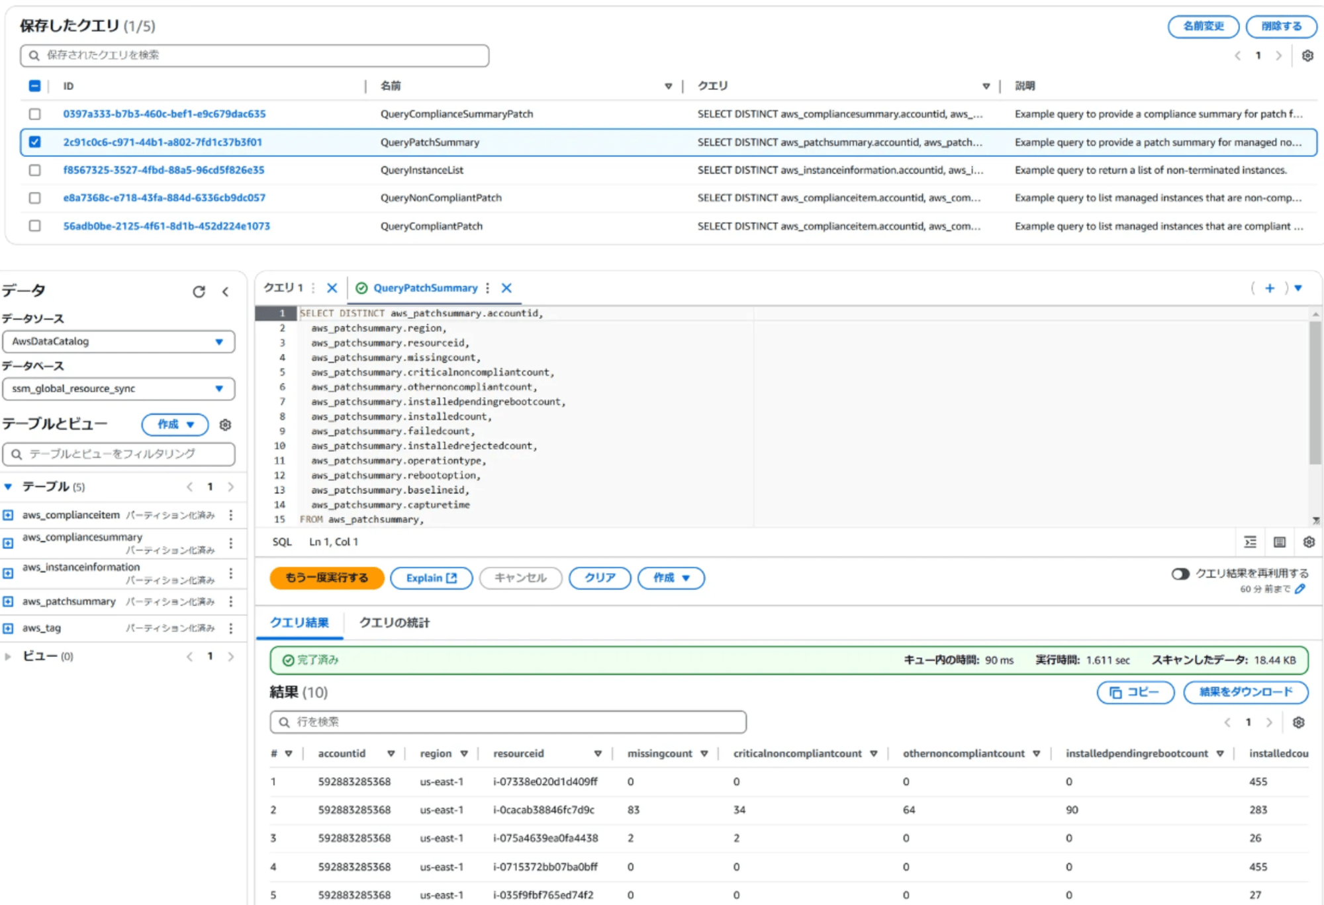Open aws_compliancesummary table actions menu
Image resolution: width=1324 pixels, height=905 pixels.
(x=231, y=543)
